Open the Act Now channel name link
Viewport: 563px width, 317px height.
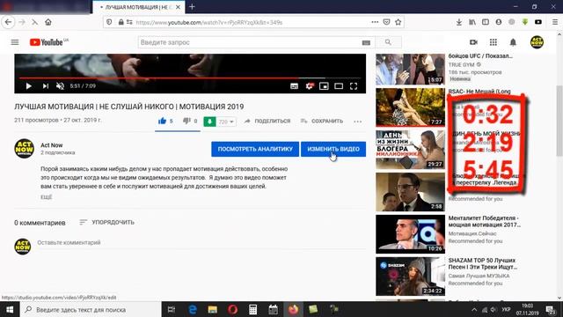(x=51, y=145)
